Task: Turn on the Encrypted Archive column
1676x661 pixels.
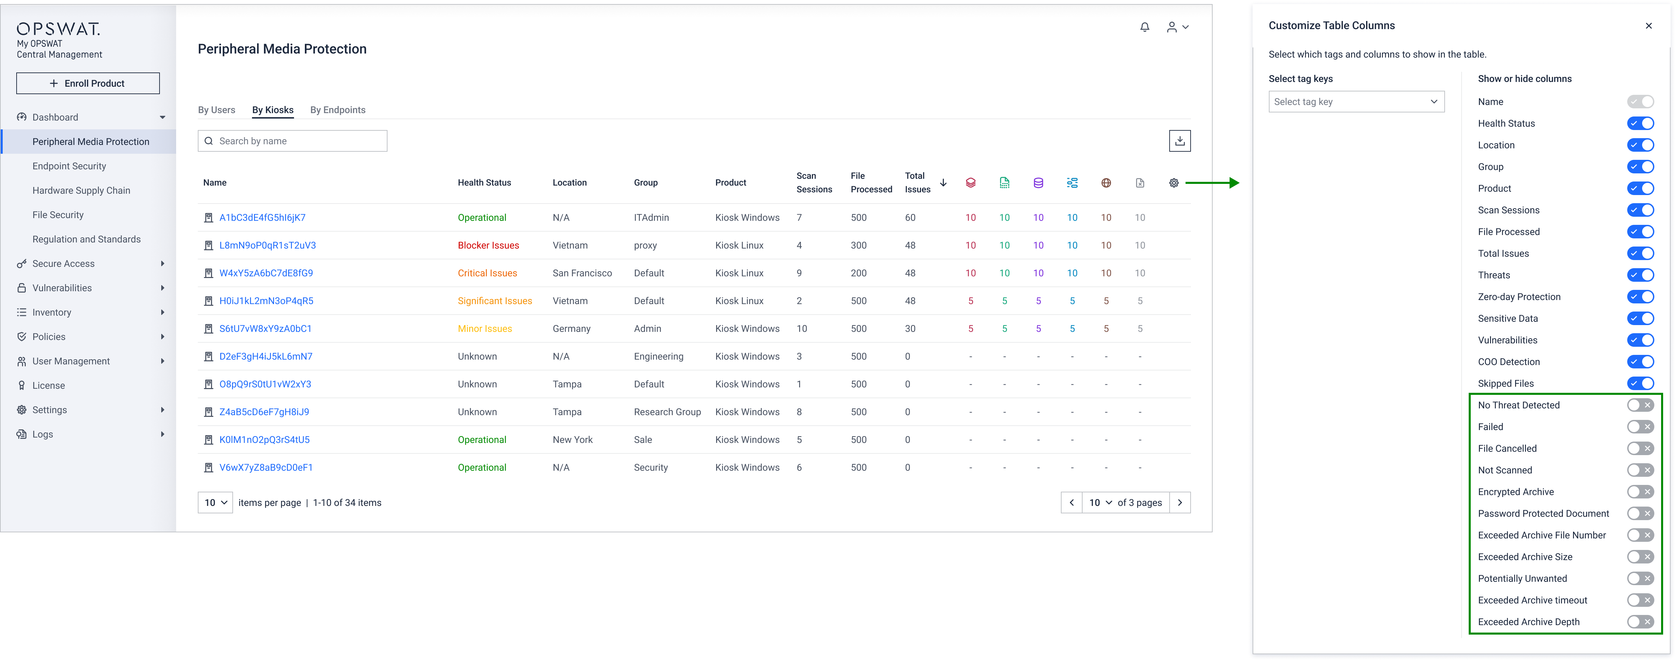Action: (1639, 492)
